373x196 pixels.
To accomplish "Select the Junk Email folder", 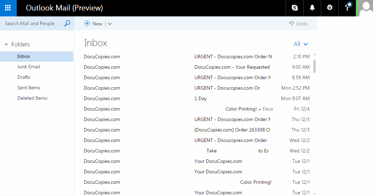I will point(29,67).
